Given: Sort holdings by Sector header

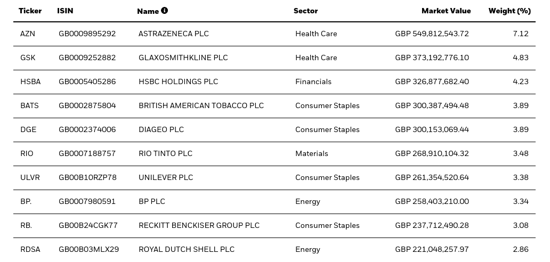Looking at the screenshot, I should [x=305, y=11].
